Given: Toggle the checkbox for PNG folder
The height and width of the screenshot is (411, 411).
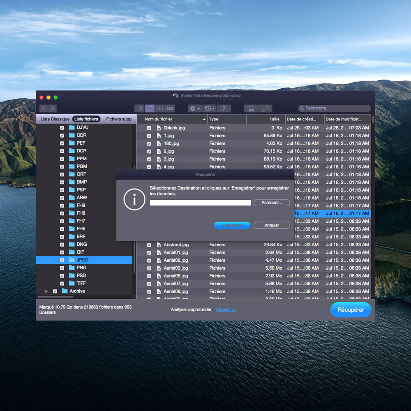Looking at the screenshot, I should (x=62, y=268).
